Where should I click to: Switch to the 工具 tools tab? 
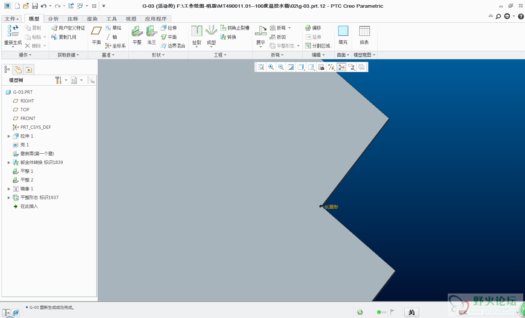pyautogui.click(x=112, y=19)
